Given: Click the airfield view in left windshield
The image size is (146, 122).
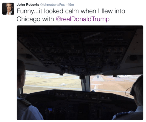Looking at the screenshot, I should 52,81.
